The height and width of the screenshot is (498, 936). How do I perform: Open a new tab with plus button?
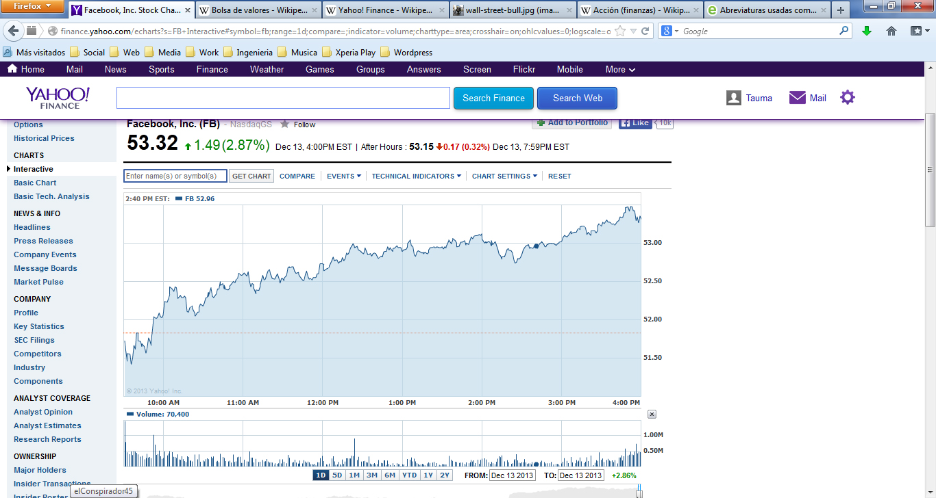click(x=841, y=10)
